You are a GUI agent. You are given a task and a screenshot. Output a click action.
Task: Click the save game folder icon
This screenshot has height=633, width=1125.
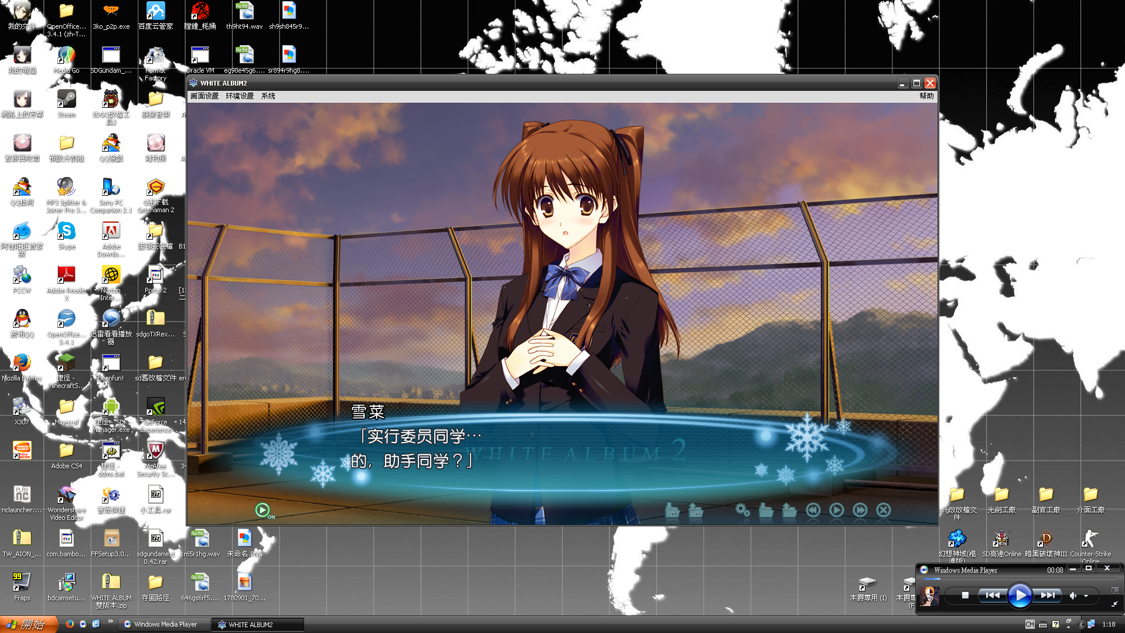coord(766,511)
